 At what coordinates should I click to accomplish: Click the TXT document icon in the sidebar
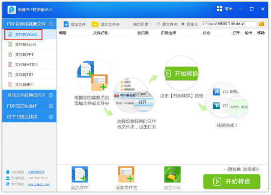click(10, 74)
